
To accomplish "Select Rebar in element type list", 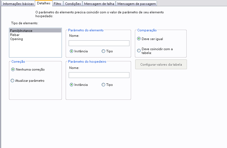I will coord(15,35).
